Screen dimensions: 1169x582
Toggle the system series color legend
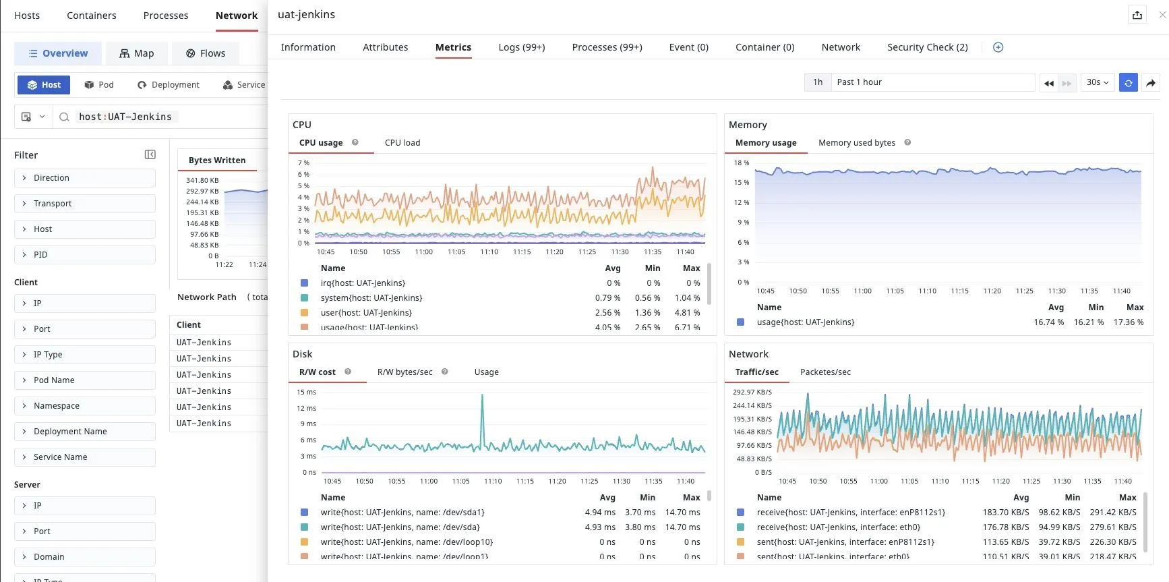pos(304,298)
